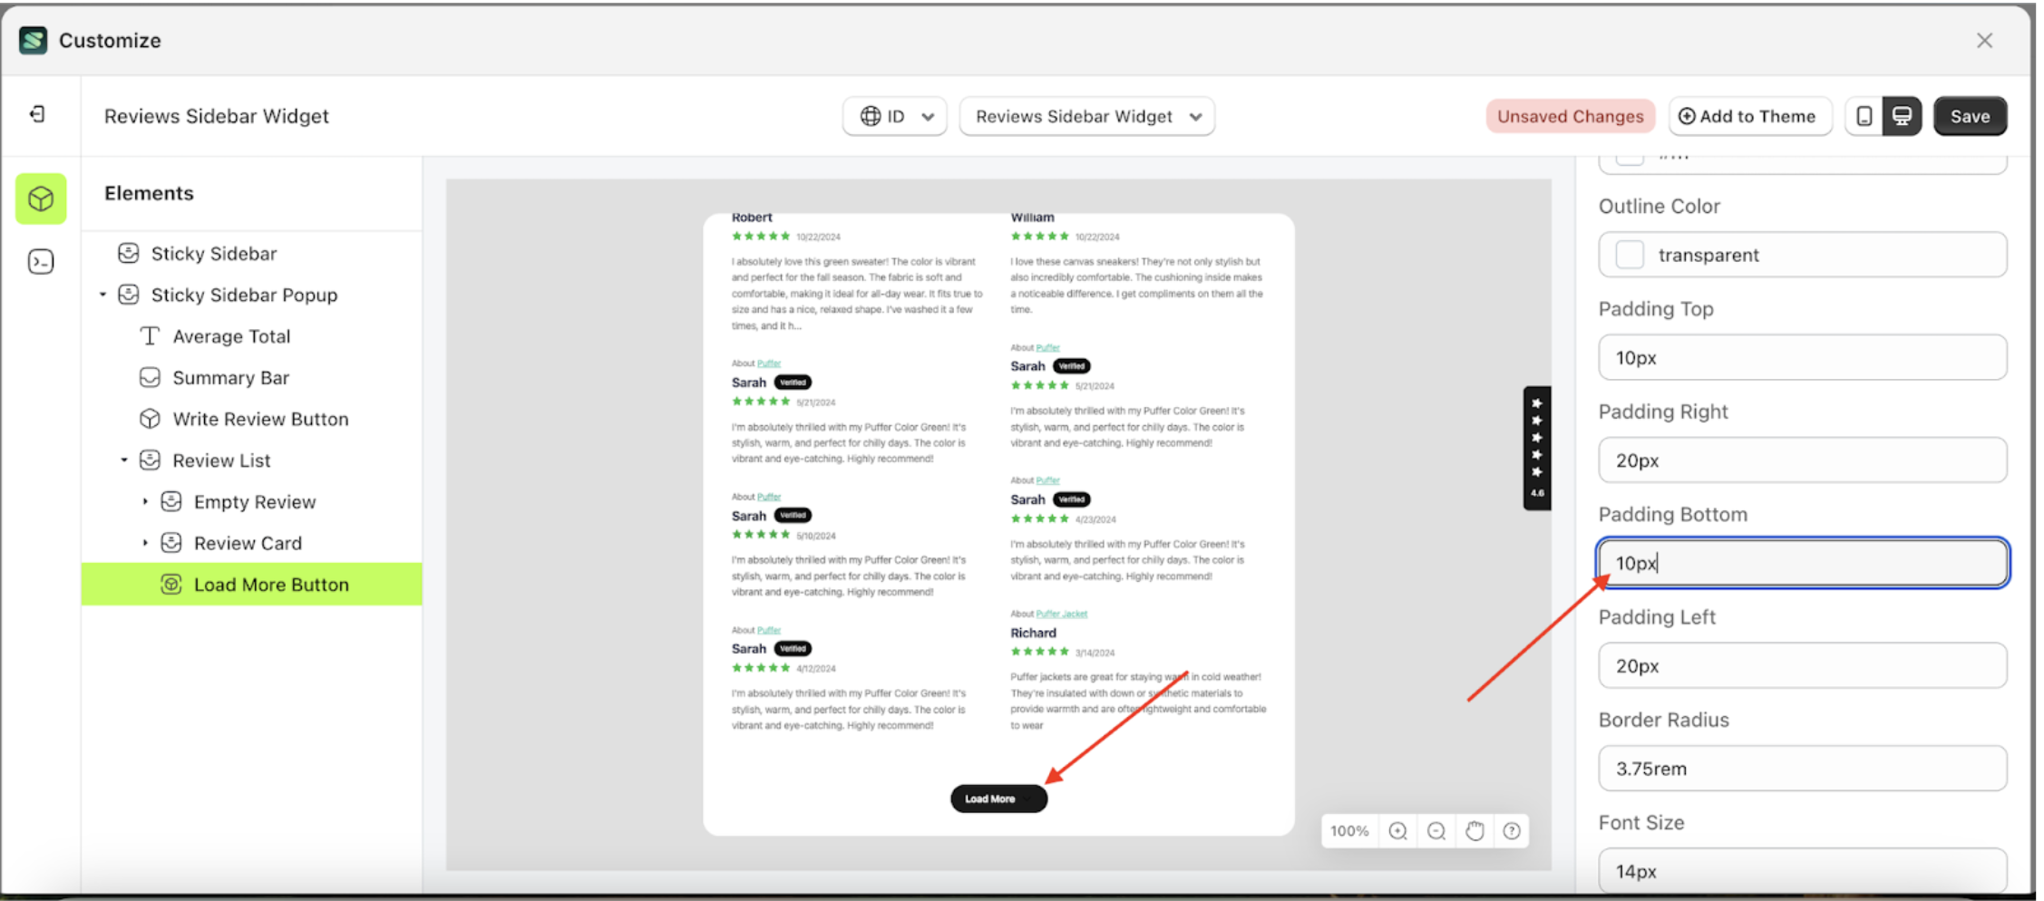The width and height of the screenshot is (2044, 901).
Task: Select Write Review Button element
Action: [260, 418]
